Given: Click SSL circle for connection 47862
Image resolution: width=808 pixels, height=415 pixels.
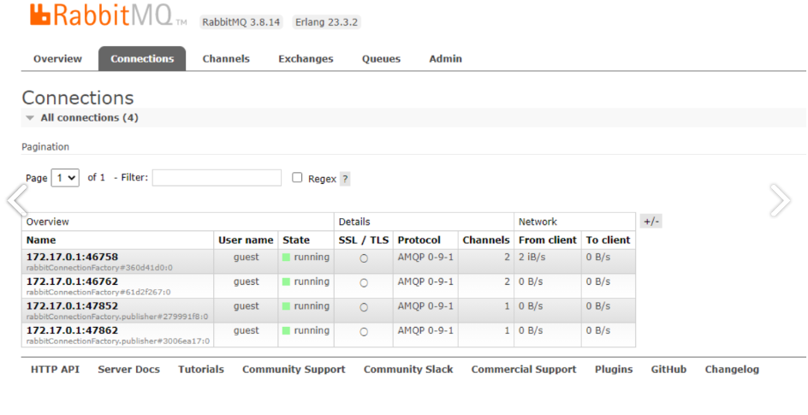Looking at the screenshot, I should coord(364,332).
